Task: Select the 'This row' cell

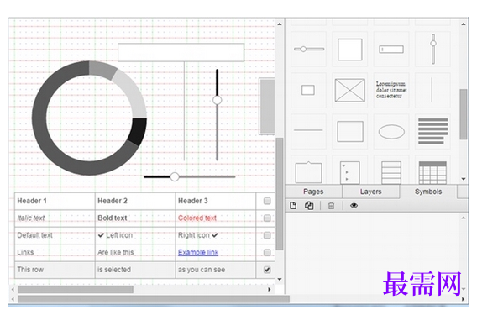Action: click(55, 270)
